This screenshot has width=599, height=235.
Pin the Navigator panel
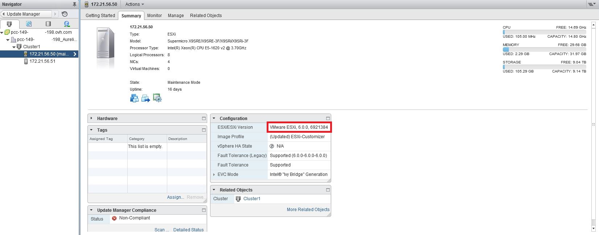[x=74, y=4]
